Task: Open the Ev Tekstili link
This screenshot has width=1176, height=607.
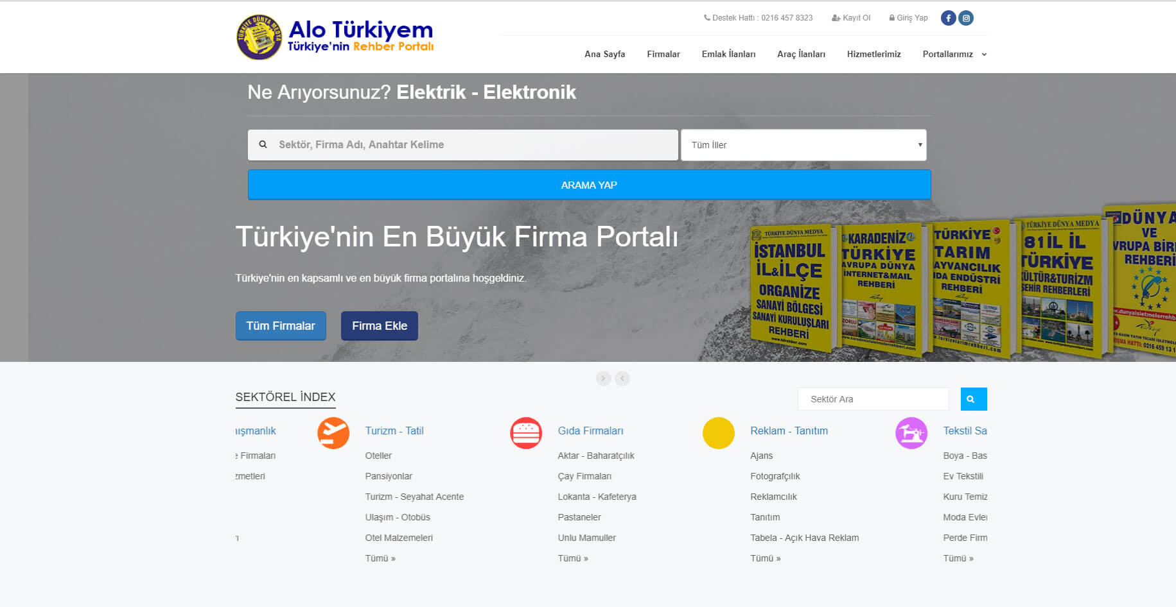Action: (963, 476)
